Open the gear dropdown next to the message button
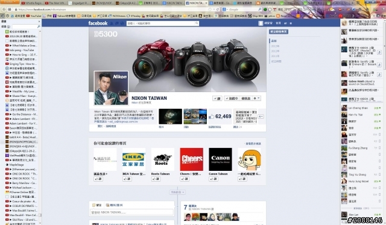 pyautogui.click(x=256, y=98)
